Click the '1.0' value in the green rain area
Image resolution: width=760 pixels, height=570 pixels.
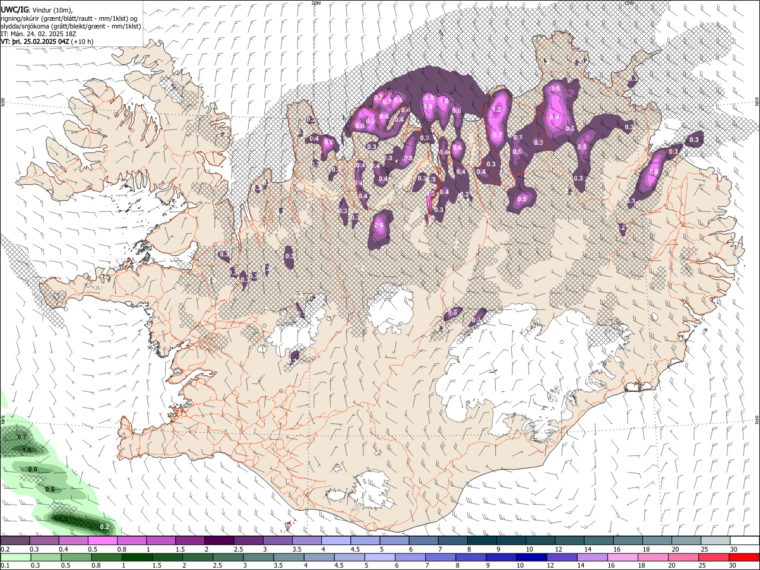tap(26, 450)
